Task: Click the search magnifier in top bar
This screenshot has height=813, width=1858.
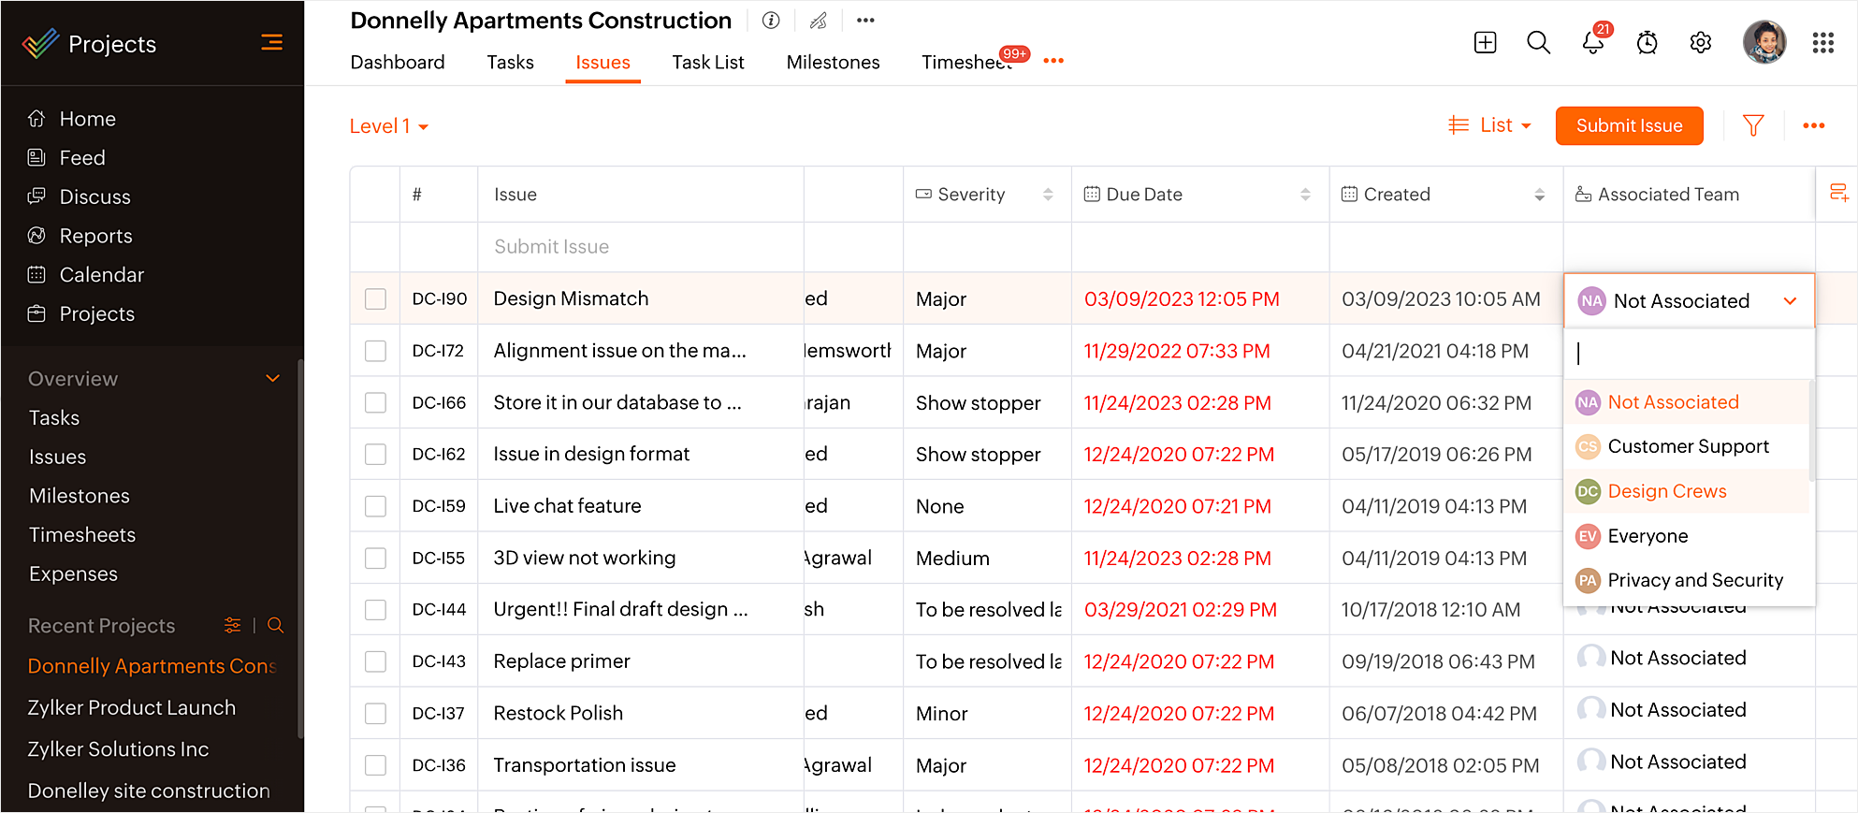Action: (x=1538, y=43)
